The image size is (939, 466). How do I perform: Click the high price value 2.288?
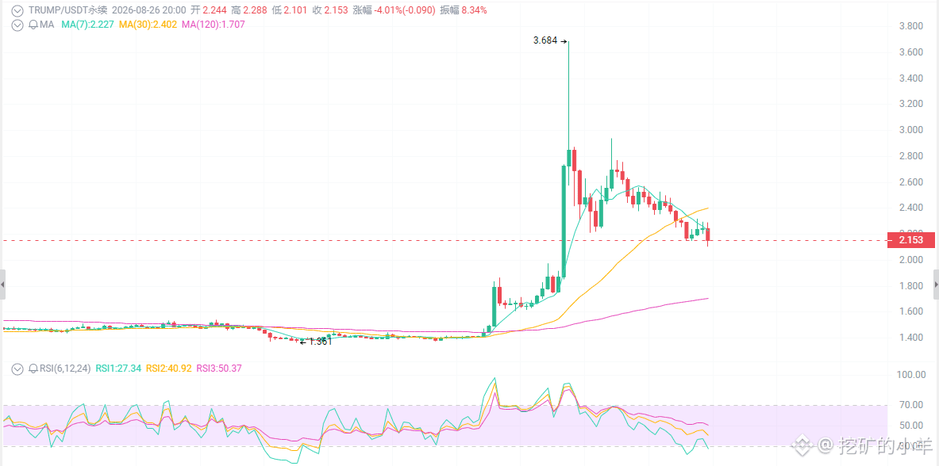255,10
